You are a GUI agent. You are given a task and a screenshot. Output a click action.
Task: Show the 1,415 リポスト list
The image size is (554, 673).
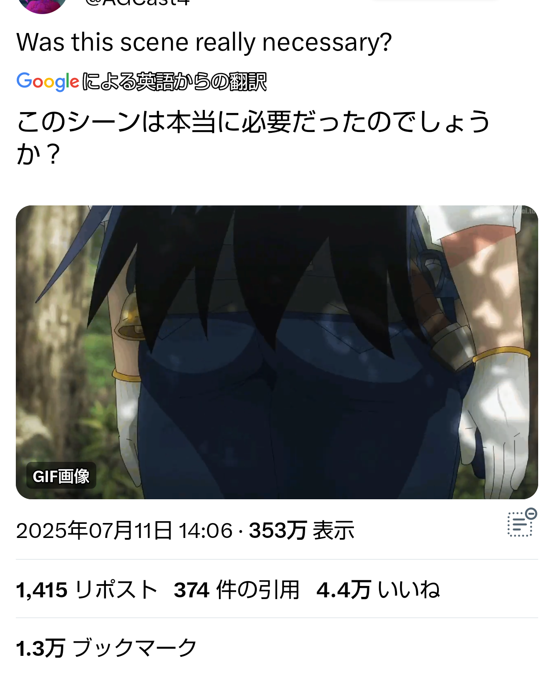click(x=87, y=589)
